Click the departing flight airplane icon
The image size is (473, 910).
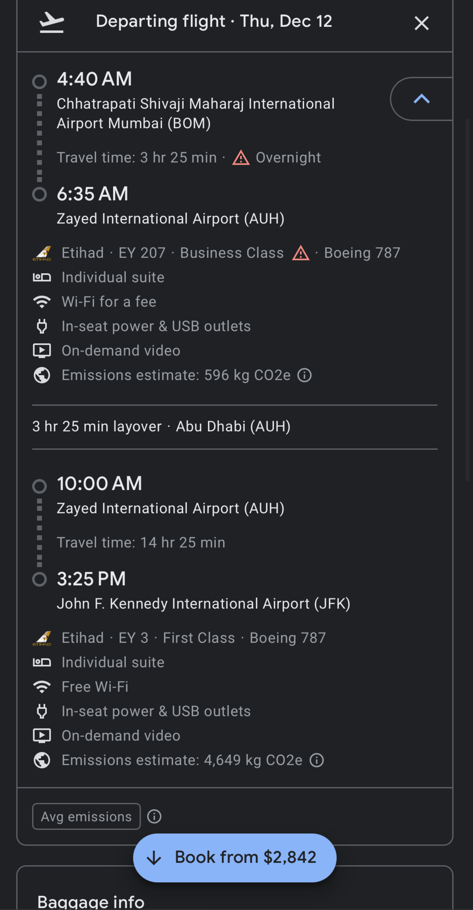pos(51,22)
